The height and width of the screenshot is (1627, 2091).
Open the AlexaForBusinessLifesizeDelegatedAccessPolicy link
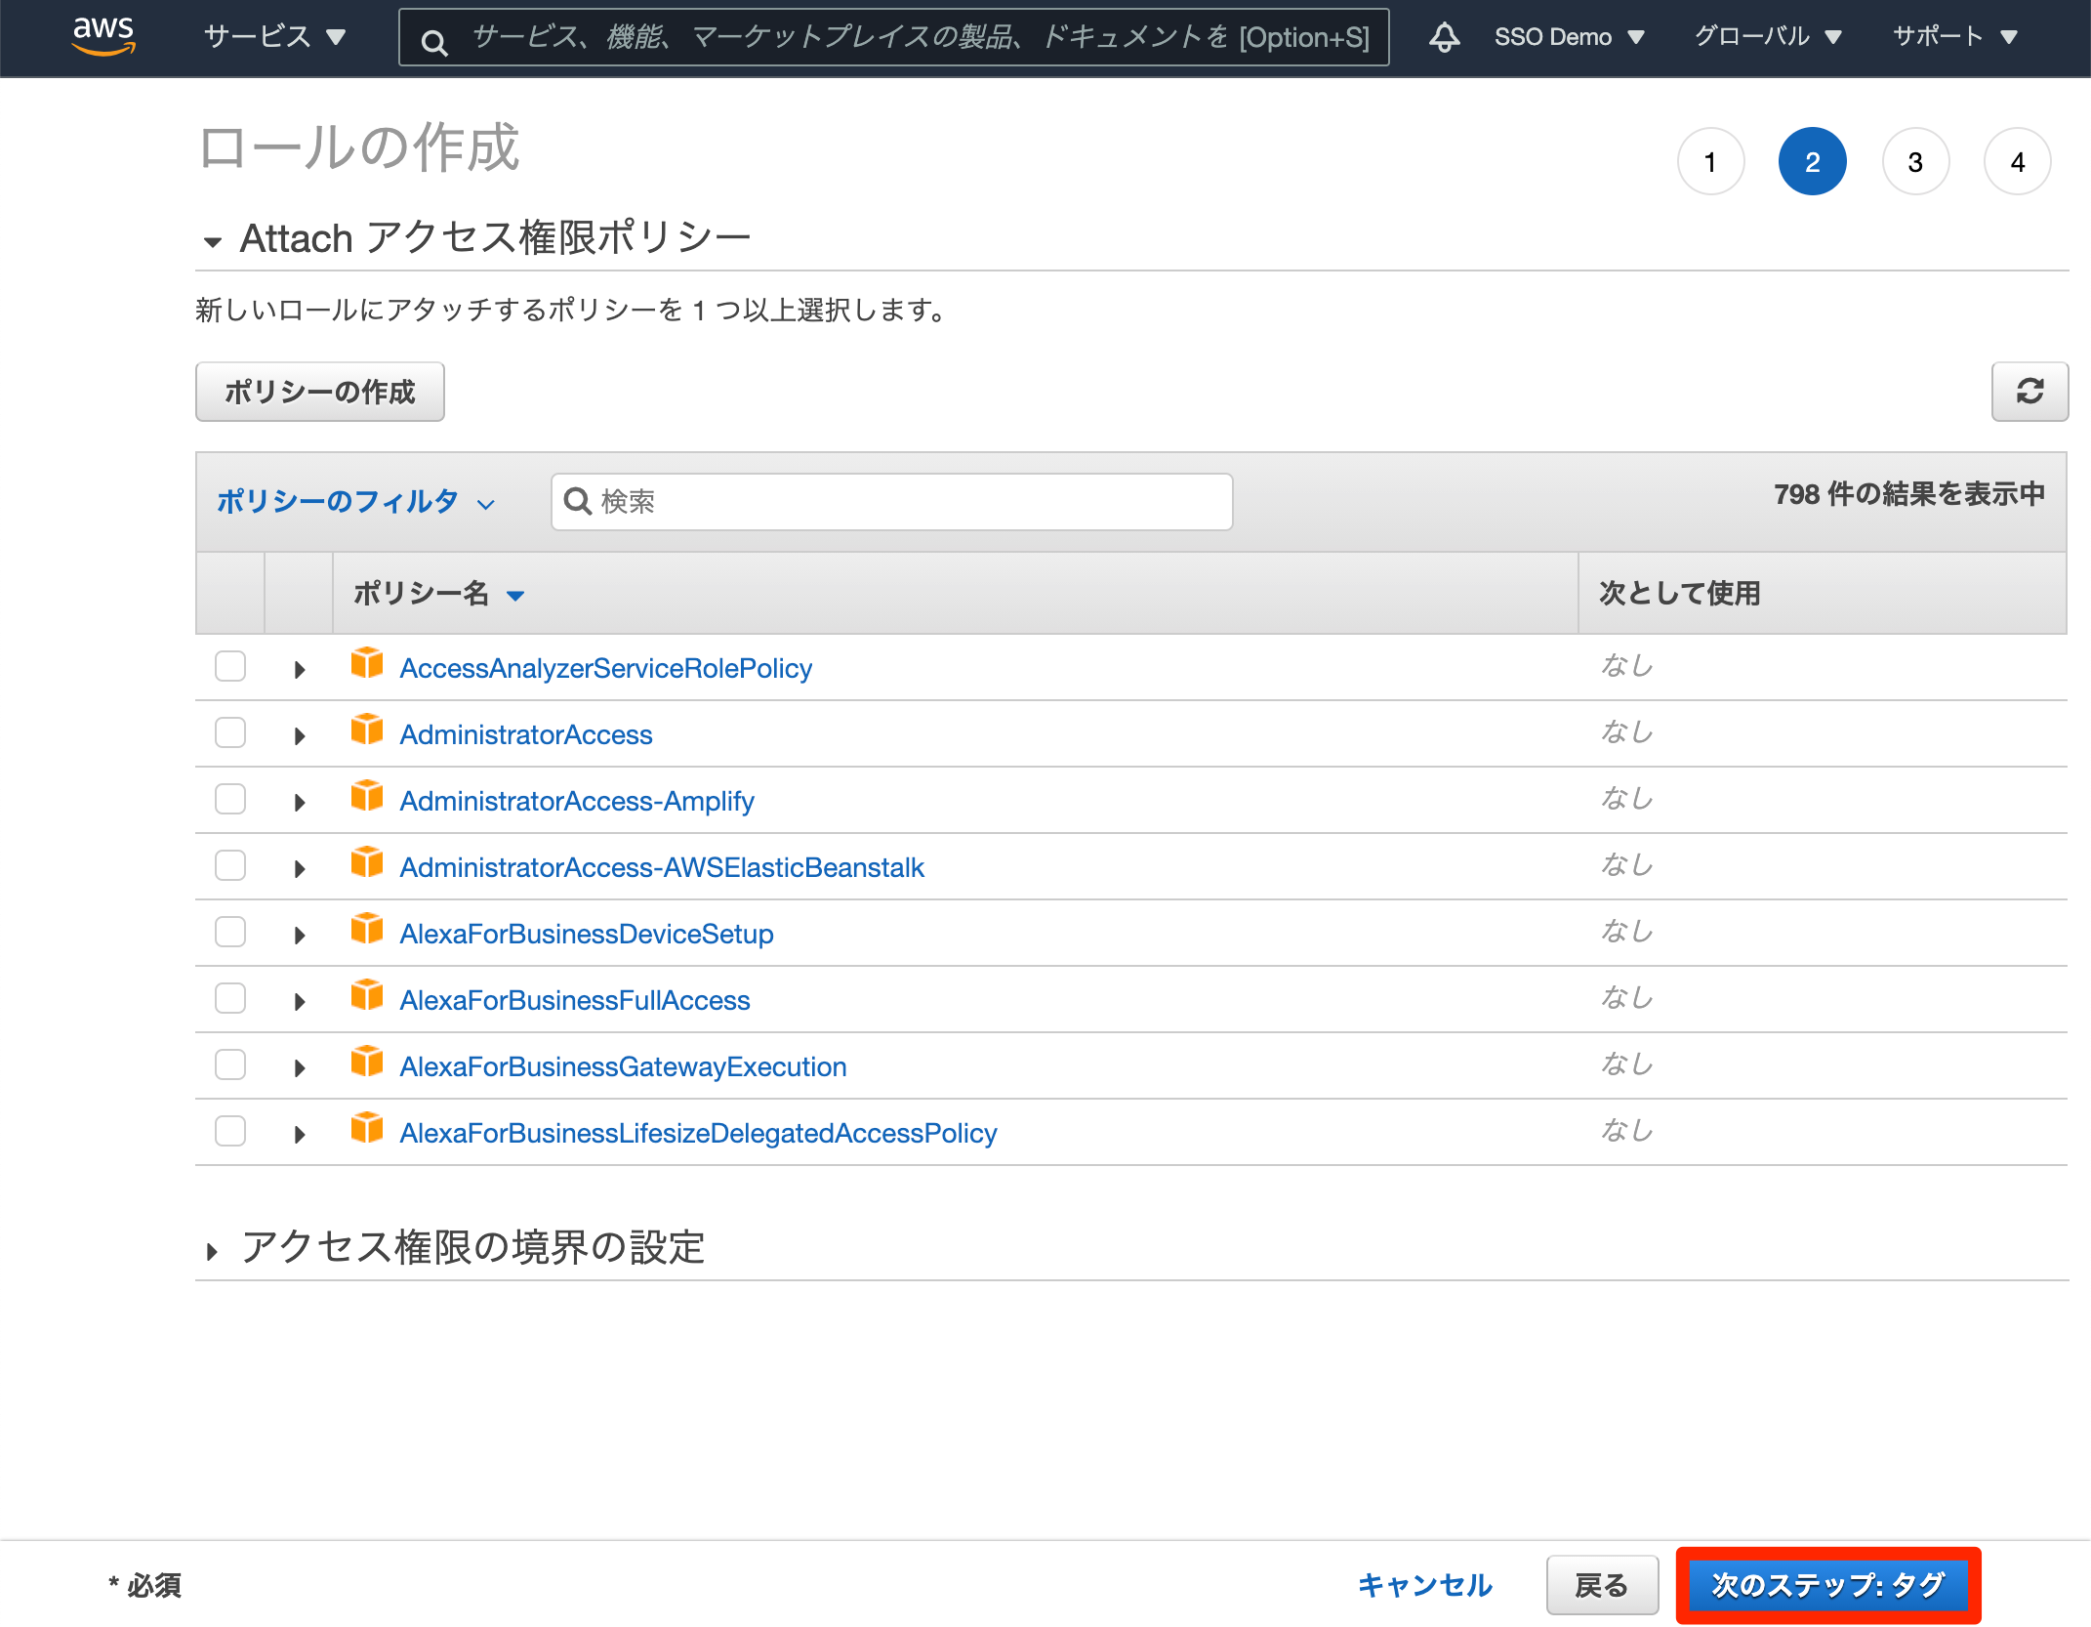698,1133
